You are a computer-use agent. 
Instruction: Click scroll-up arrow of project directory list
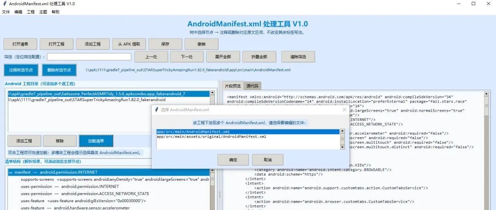pos(212,93)
